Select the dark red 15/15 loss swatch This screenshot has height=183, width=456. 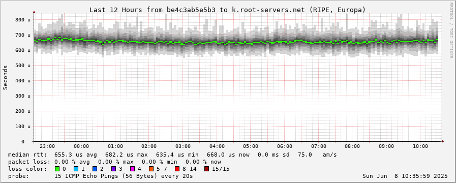click(206, 169)
